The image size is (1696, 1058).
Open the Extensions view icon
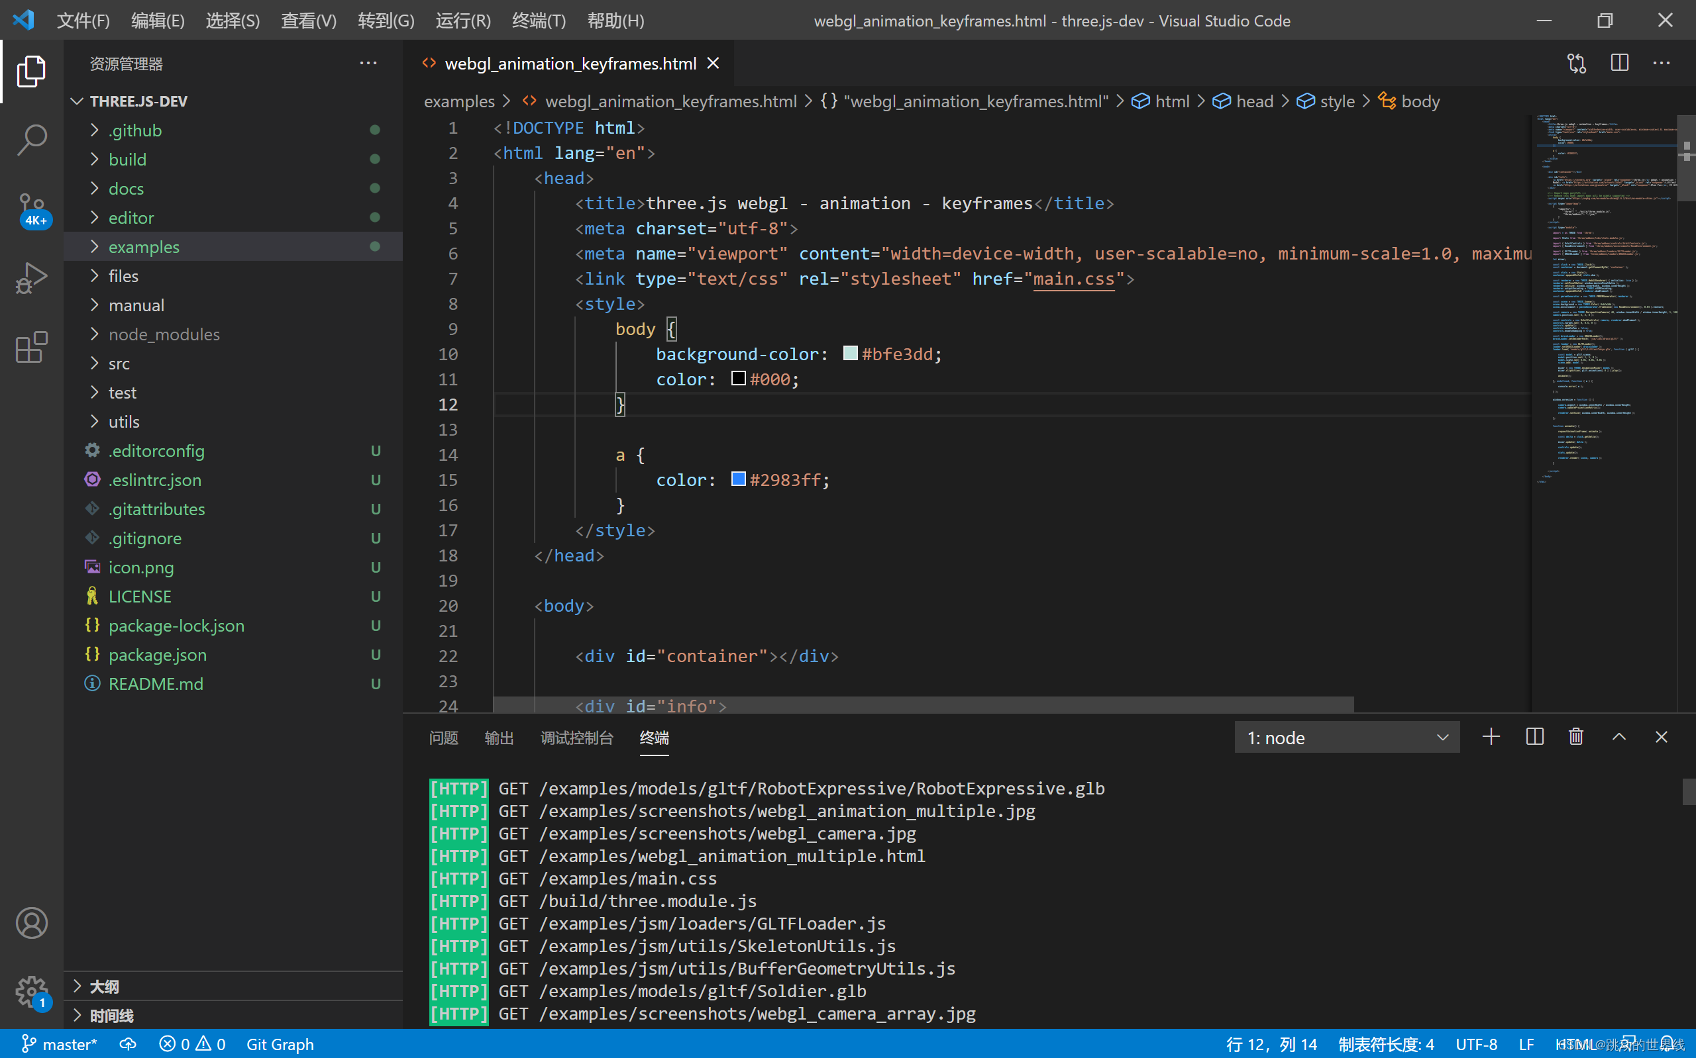click(32, 347)
